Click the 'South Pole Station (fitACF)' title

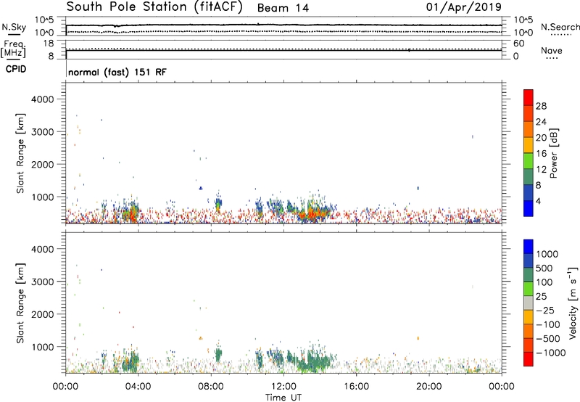154,7
